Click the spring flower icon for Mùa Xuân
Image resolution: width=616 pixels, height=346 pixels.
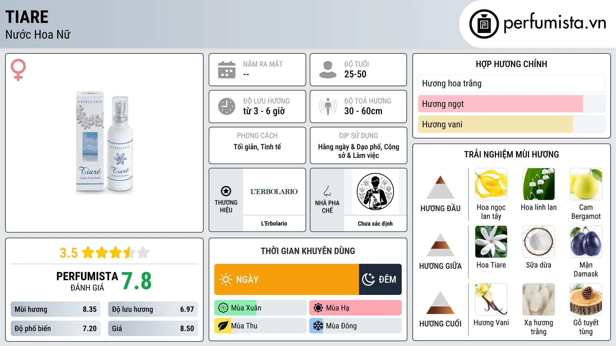[x=223, y=308]
